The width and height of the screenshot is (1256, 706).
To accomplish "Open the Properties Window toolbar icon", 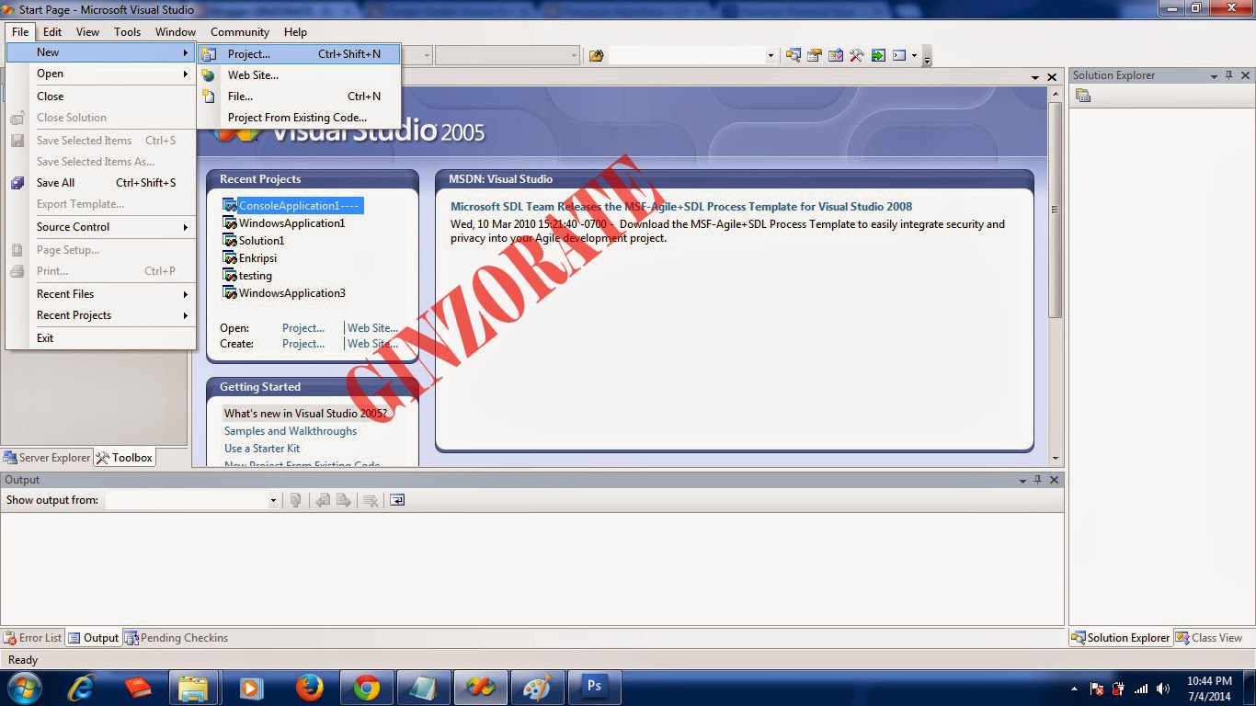I will [x=814, y=55].
